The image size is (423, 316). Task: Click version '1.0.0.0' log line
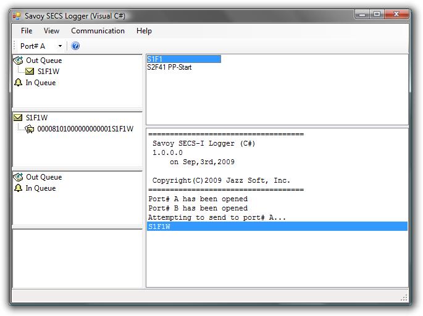[x=167, y=152]
